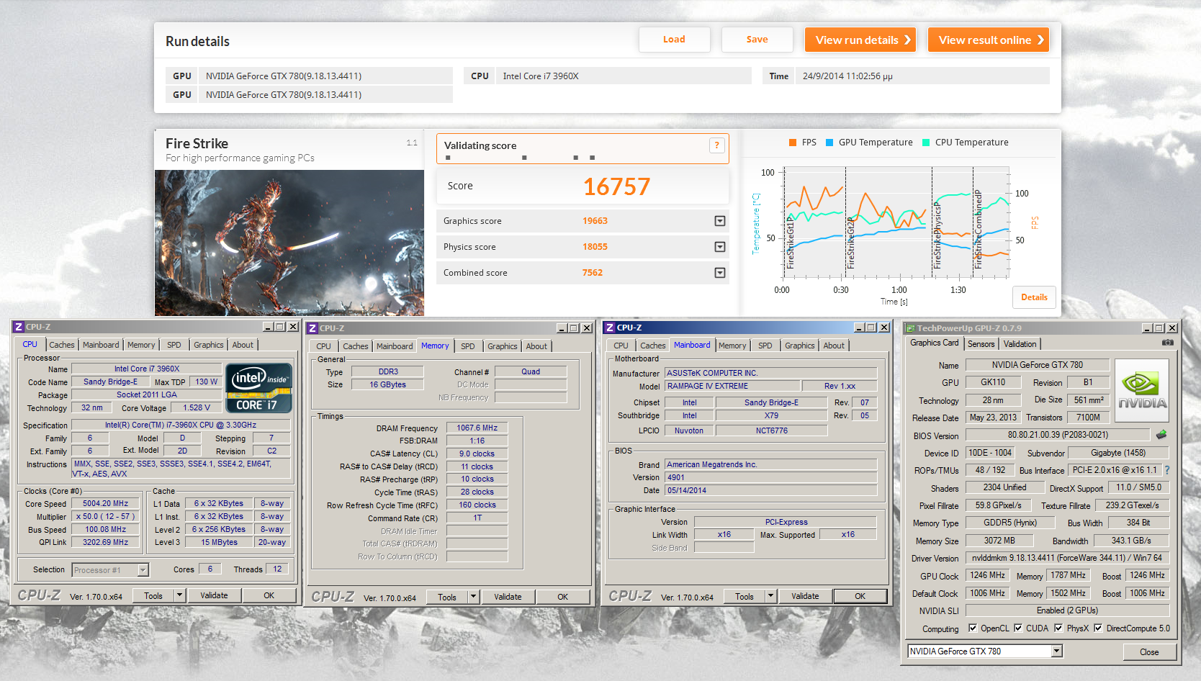Open the Graphics tab in the CPU-Z window showing the Mainboard tab
Screen dimensions: 1201x681
point(799,346)
